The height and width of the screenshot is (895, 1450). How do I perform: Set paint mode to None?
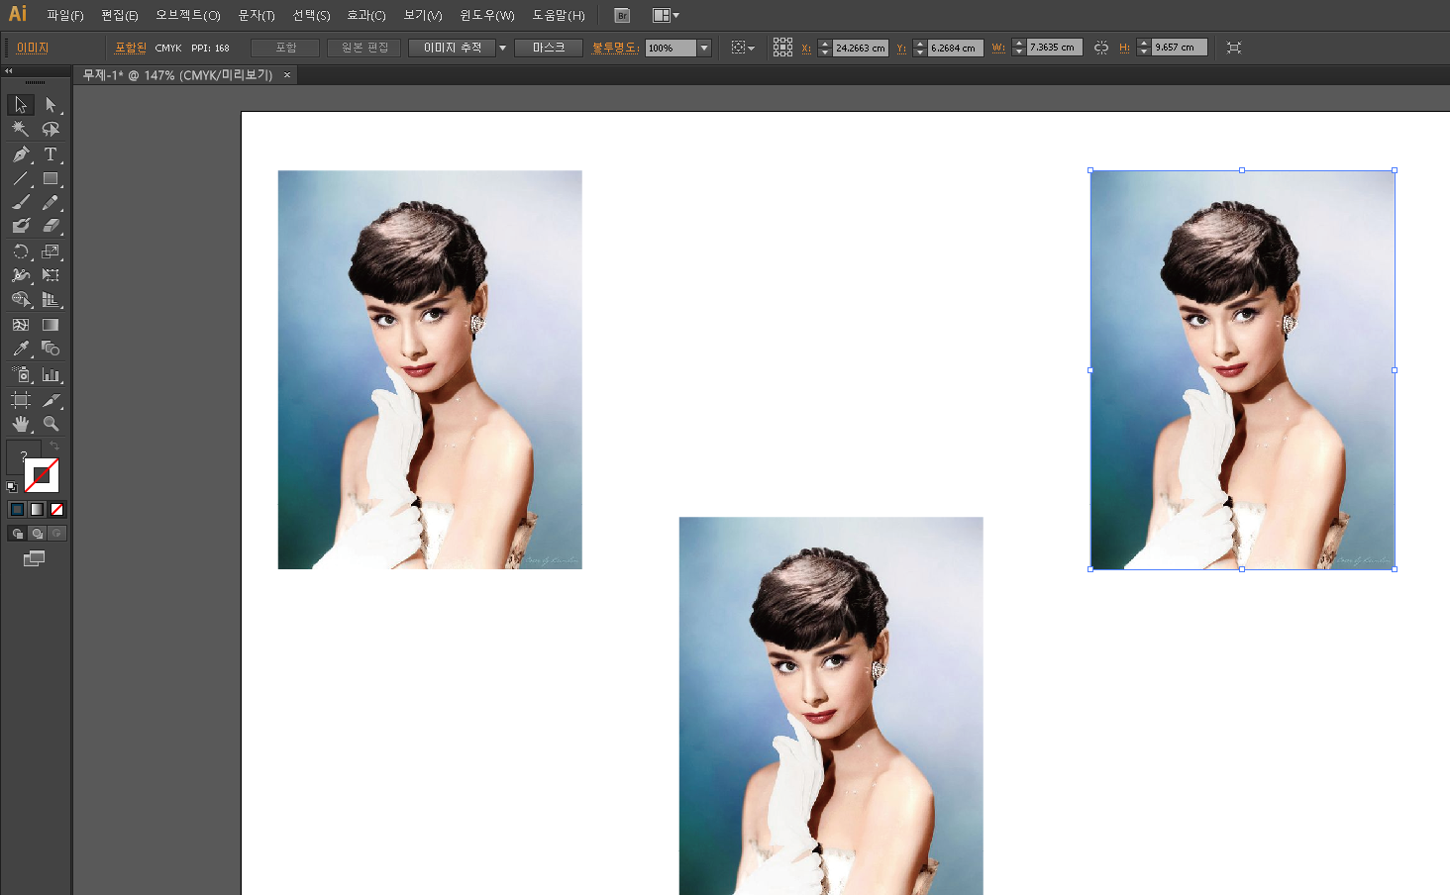[56, 510]
